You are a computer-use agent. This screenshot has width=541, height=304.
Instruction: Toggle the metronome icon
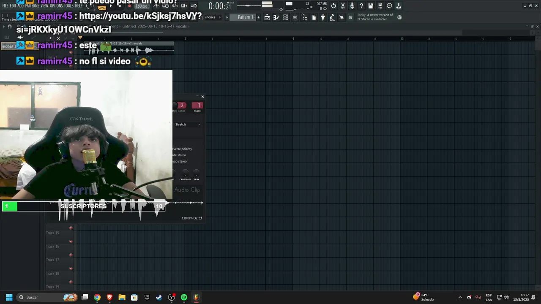coord(156,6)
